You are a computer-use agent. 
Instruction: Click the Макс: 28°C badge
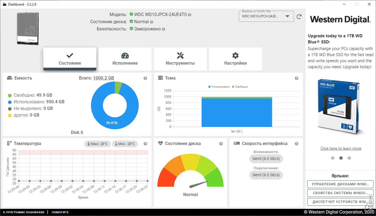(x=98, y=144)
